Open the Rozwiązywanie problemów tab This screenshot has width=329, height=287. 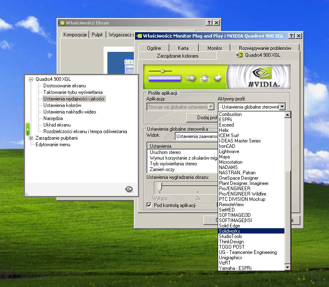[x=265, y=48]
